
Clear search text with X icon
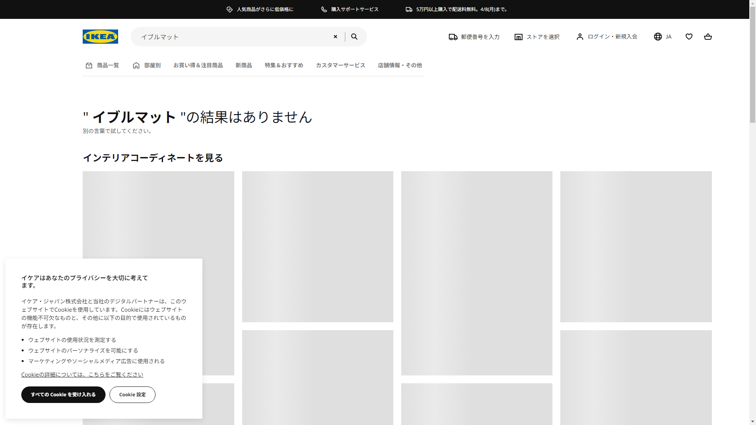pyautogui.click(x=335, y=37)
